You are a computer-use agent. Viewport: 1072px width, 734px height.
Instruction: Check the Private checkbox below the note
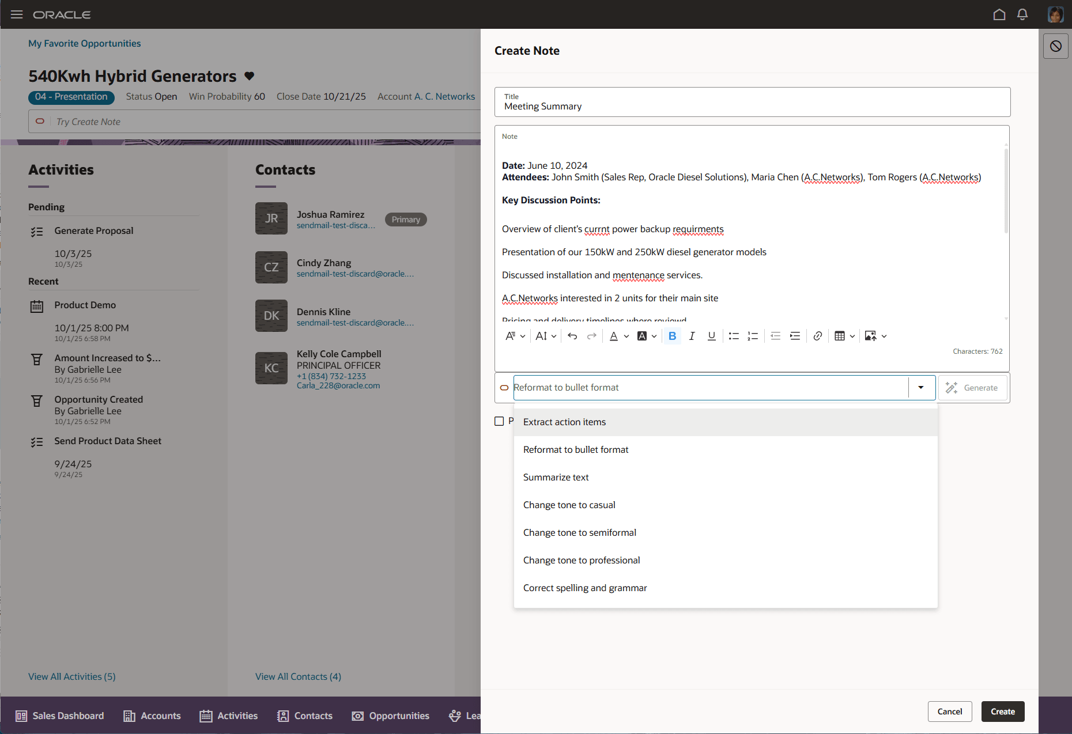coord(499,421)
